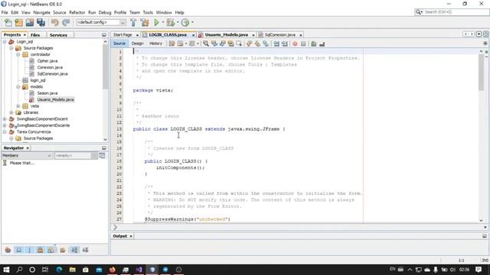Click the editor scrollbar down arrow

(481, 221)
